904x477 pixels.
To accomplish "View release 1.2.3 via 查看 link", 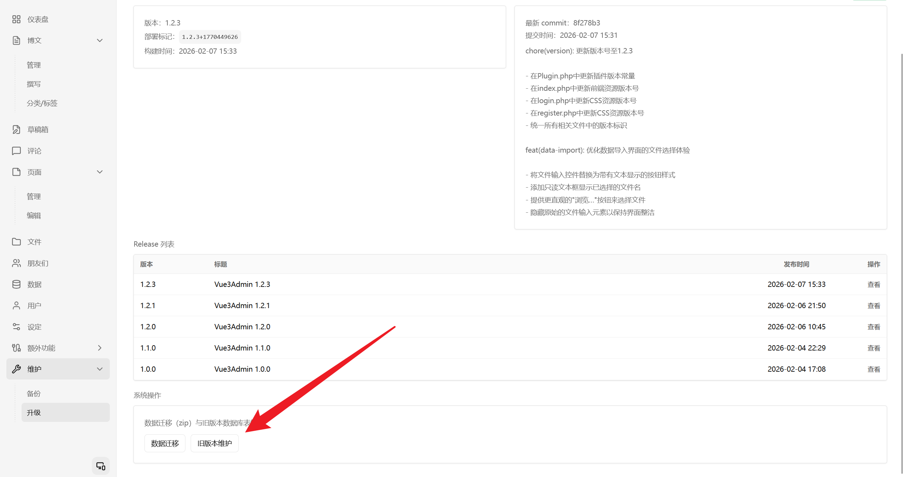I will [x=873, y=284].
